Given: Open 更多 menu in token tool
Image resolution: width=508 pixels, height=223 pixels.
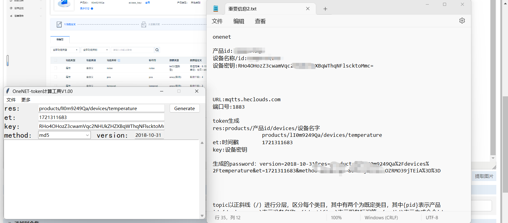Looking at the screenshot, I should [26, 100].
